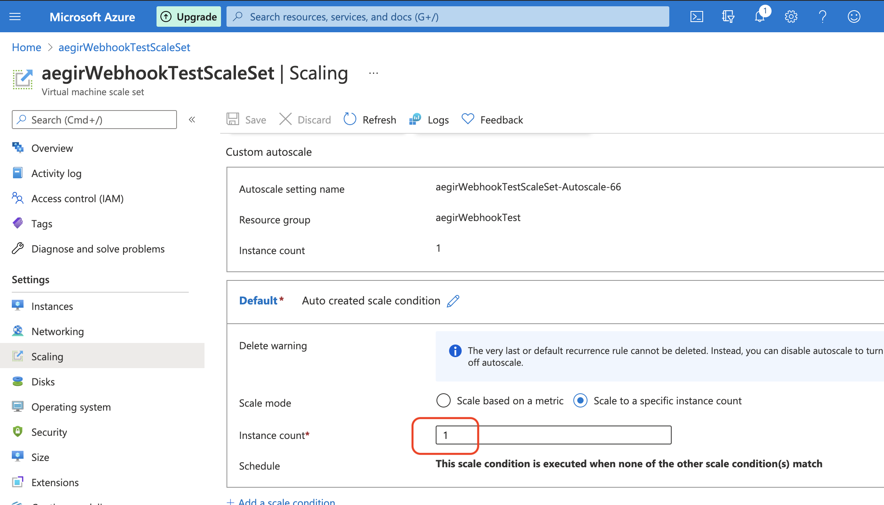Click the Security shield icon
This screenshot has width=884, height=505.
point(18,432)
